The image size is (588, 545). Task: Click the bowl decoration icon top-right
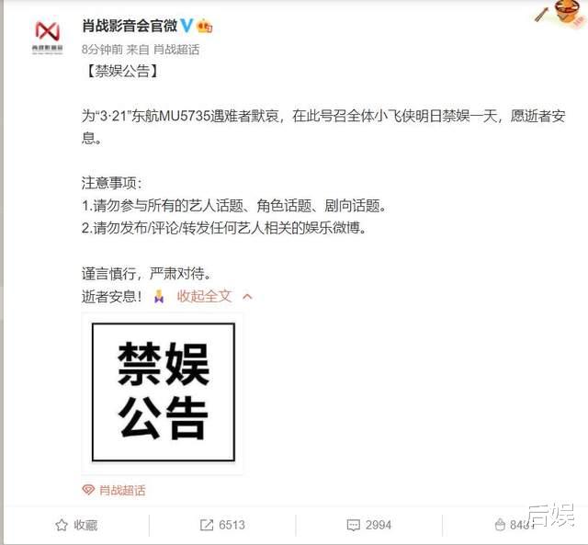coord(567,11)
